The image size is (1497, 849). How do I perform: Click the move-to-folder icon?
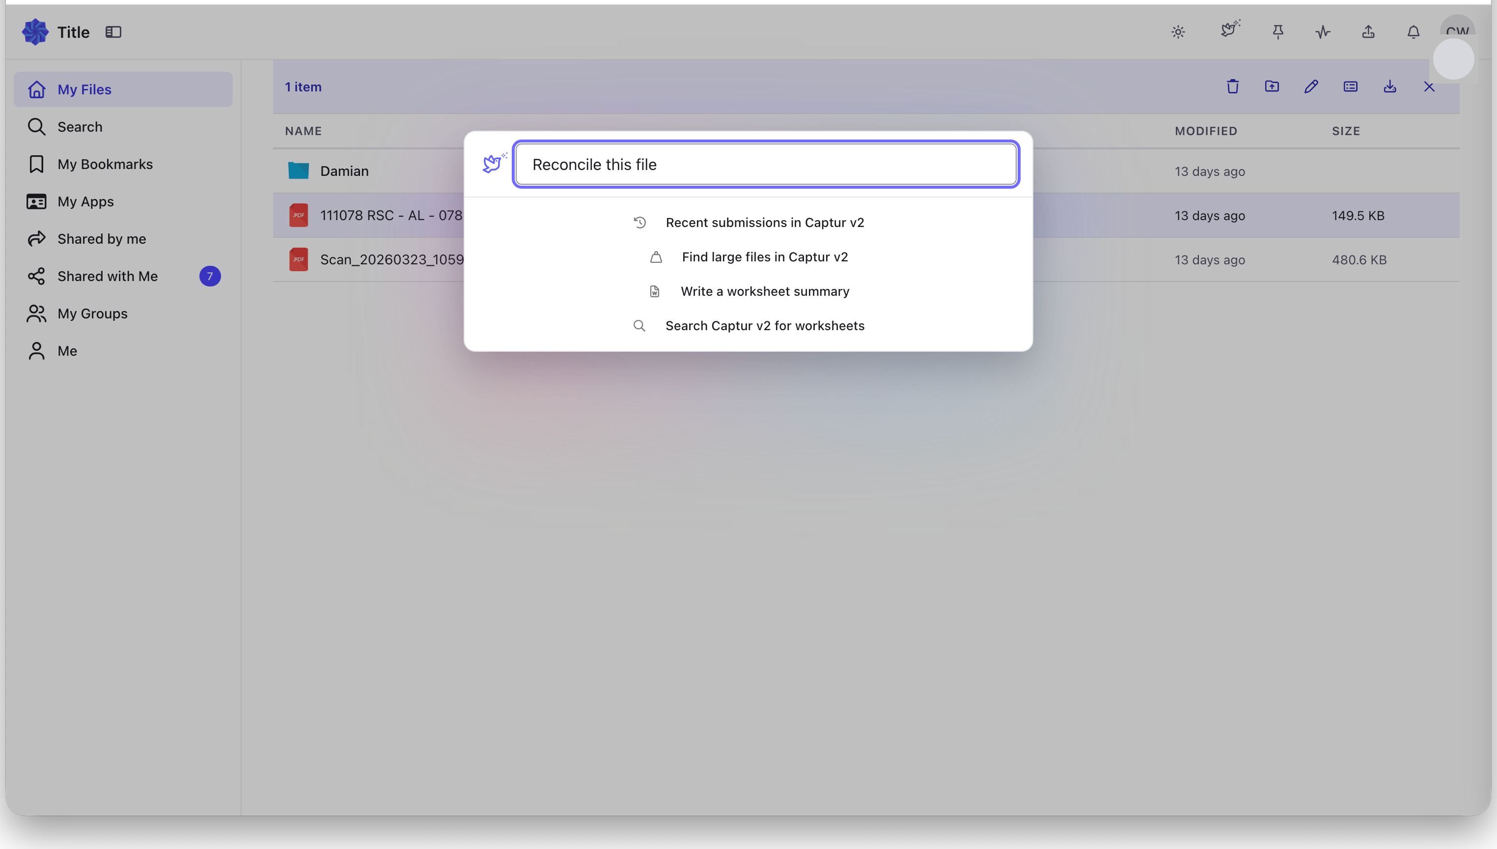coord(1272,87)
